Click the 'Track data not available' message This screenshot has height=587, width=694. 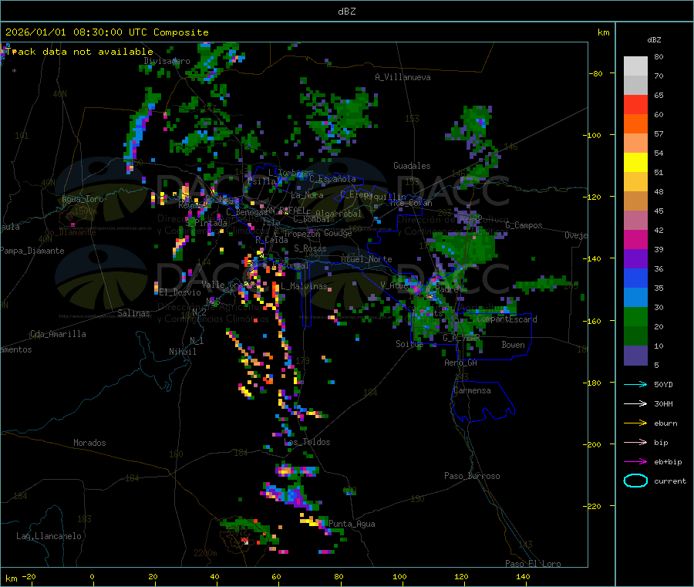(79, 52)
